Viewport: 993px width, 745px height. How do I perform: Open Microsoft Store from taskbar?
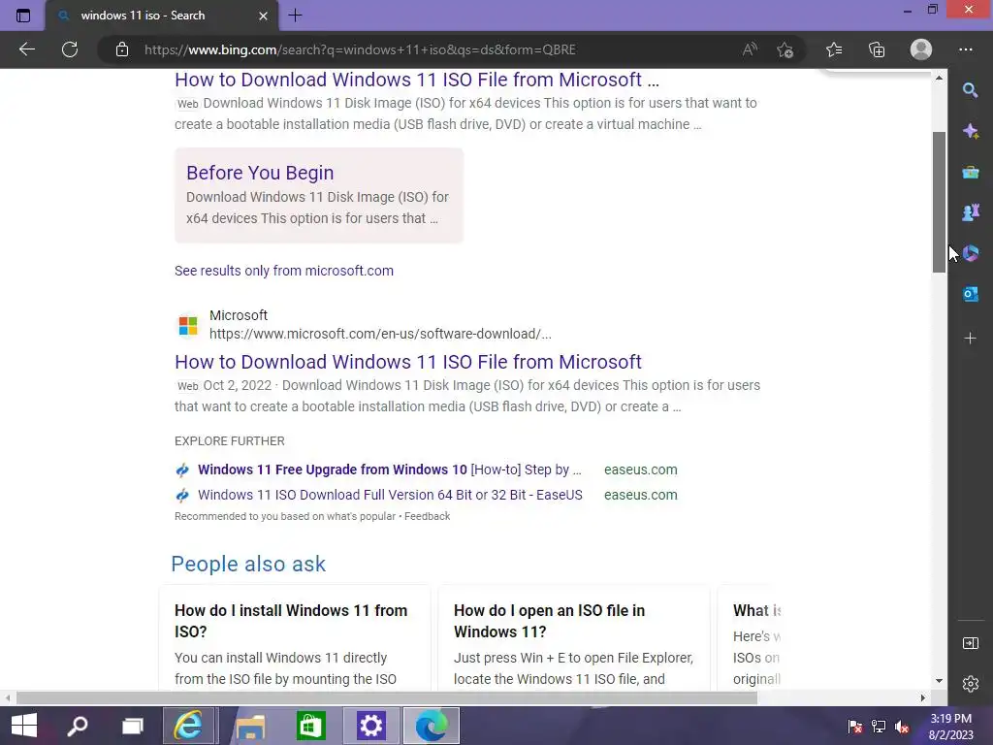(x=310, y=726)
